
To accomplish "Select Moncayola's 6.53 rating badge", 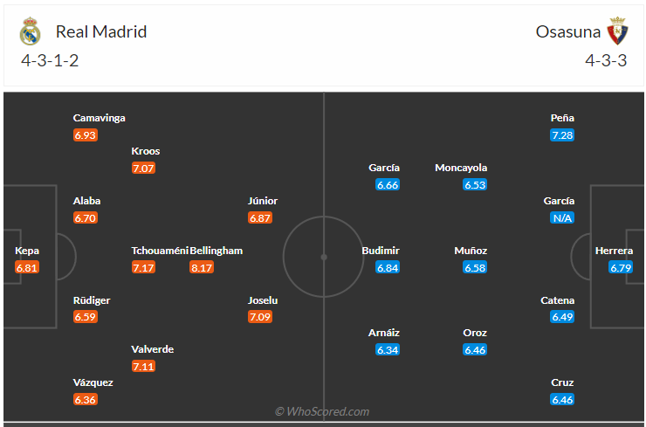I will 475,184.
